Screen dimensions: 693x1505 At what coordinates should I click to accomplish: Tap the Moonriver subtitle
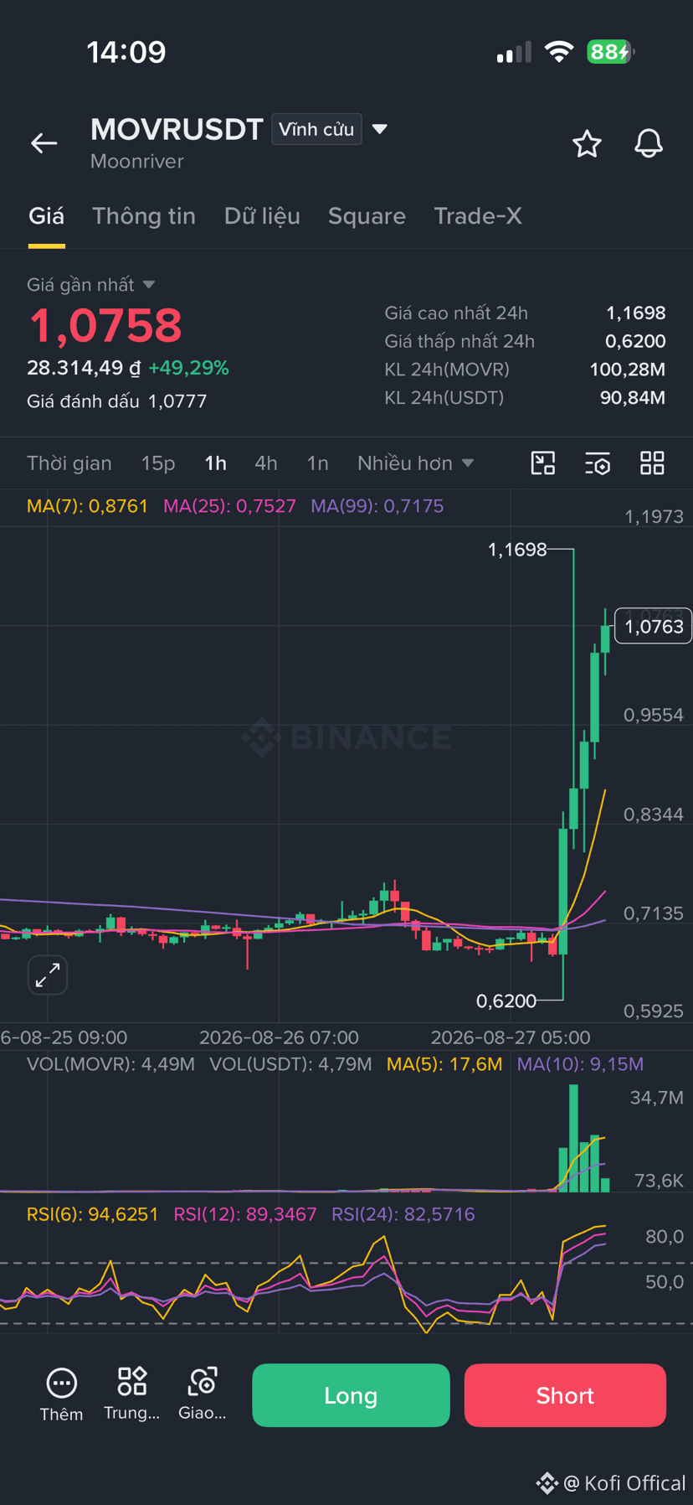pos(137,162)
